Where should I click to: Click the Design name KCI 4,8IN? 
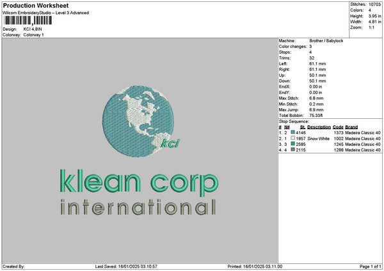point(33,29)
